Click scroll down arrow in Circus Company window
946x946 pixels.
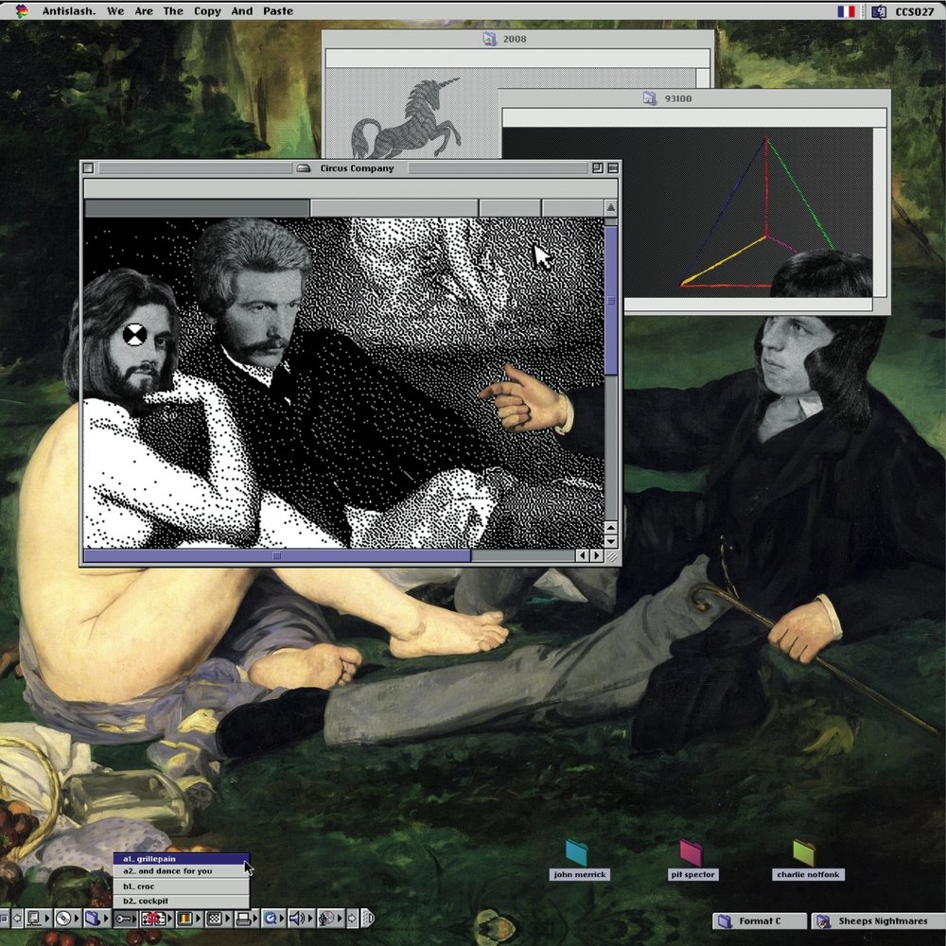(x=610, y=542)
